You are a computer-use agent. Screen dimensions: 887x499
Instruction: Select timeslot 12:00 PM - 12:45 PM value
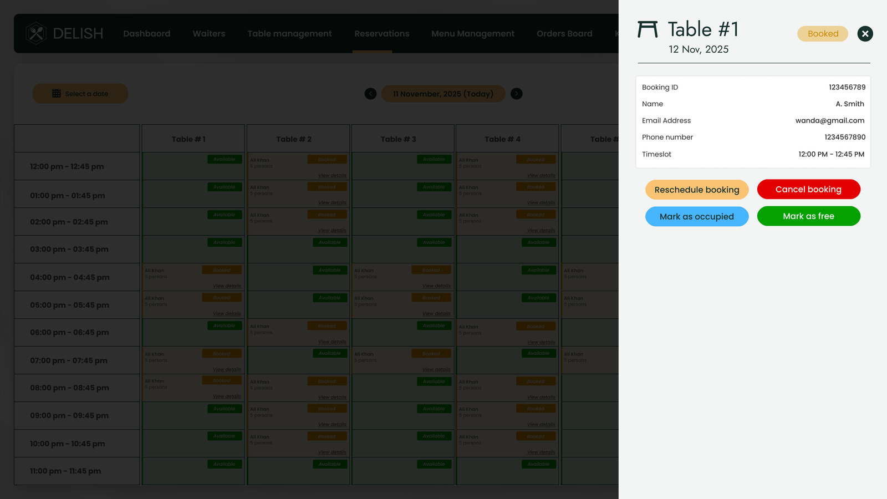832,154
